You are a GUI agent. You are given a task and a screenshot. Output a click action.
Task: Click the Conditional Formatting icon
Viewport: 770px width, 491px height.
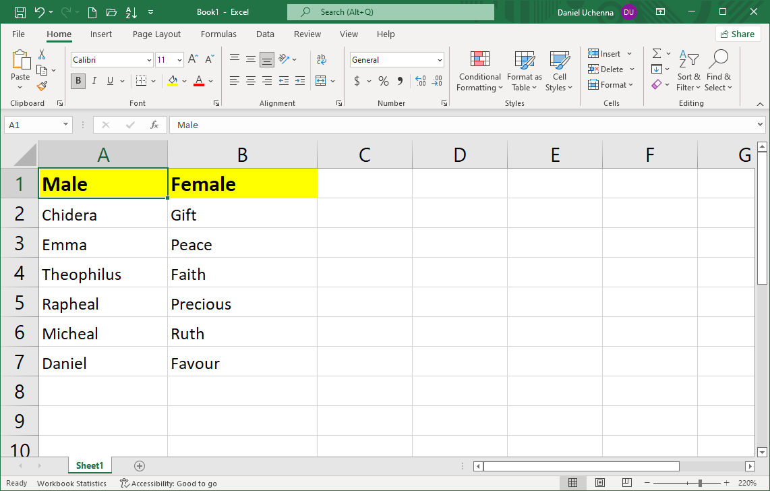pos(479,61)
